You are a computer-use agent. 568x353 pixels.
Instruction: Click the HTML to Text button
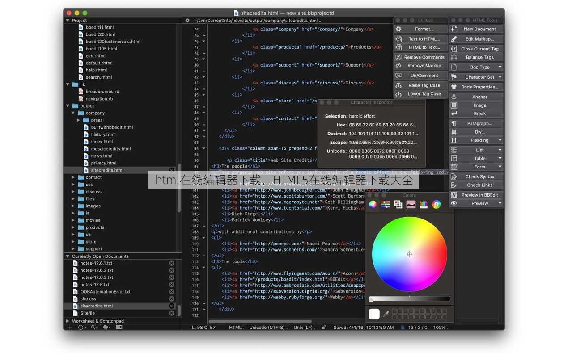420,47
